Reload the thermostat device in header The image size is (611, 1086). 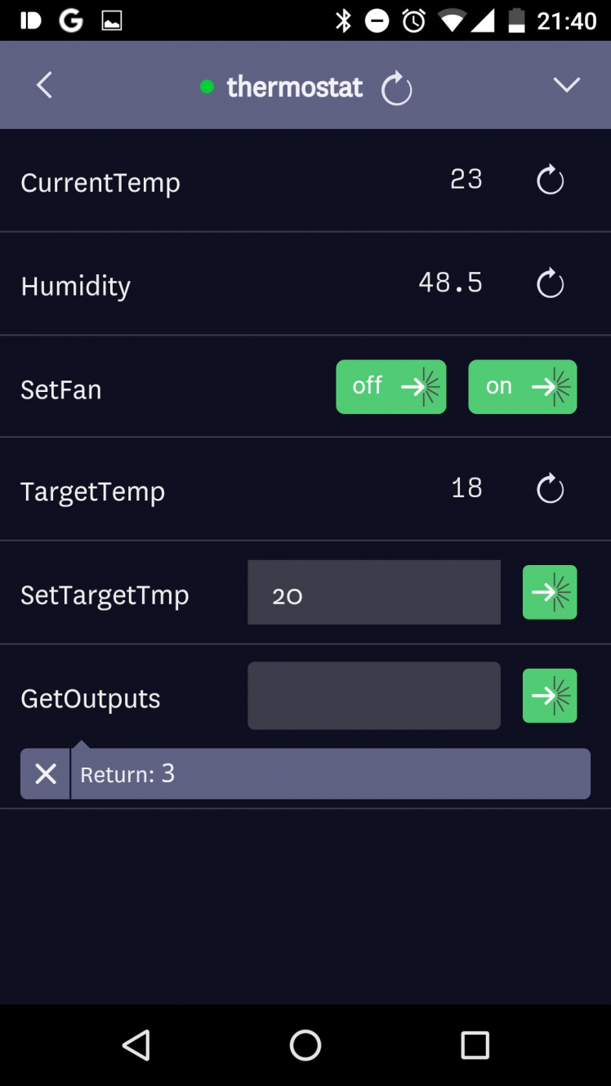click(x=397, y=88)
